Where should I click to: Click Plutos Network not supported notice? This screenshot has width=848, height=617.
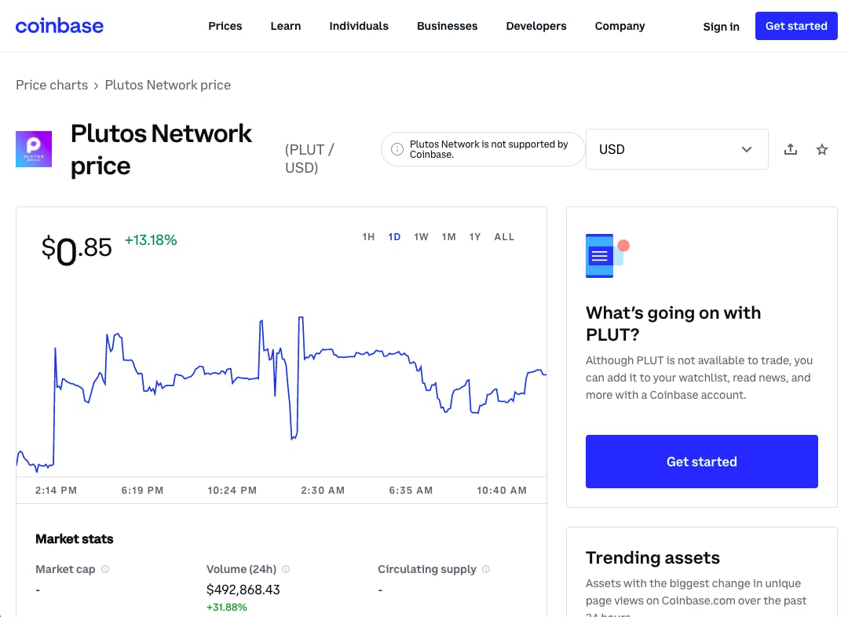[x=483, y=149]
